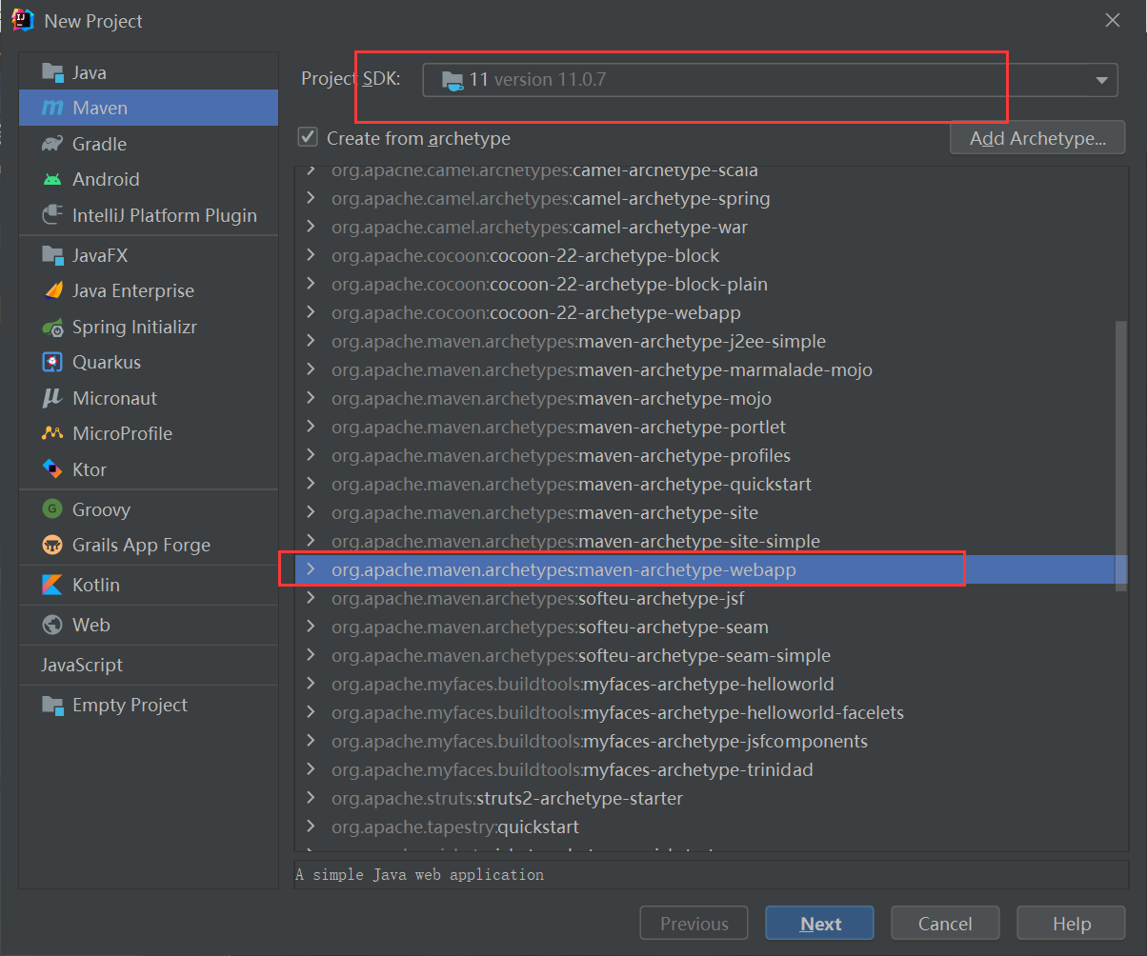Select the Empty Project entry

tap(149, 705)
